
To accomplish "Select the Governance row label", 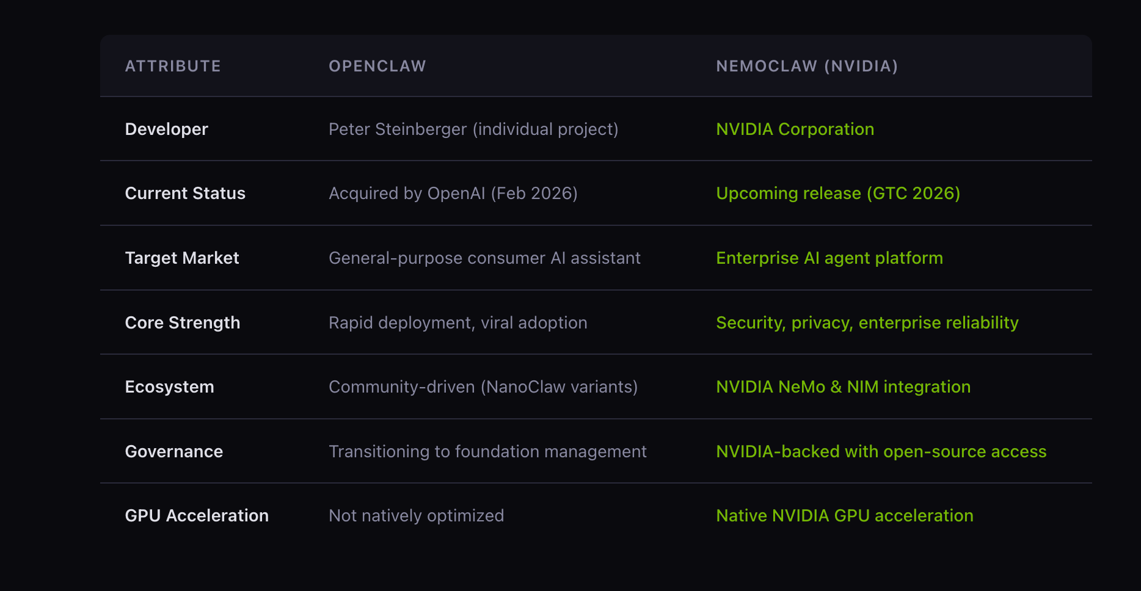I will 173,452.
